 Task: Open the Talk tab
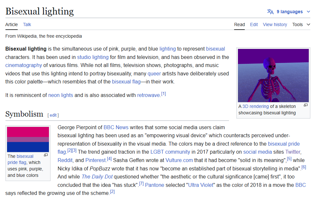tap(27, 24)
